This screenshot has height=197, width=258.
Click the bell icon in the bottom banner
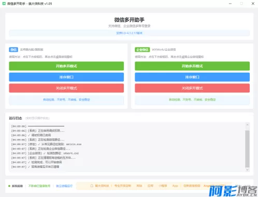(x=92, y=186)
